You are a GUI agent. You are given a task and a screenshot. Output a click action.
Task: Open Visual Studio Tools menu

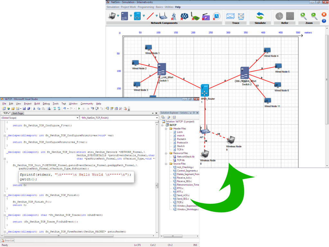tap(56, 104)
